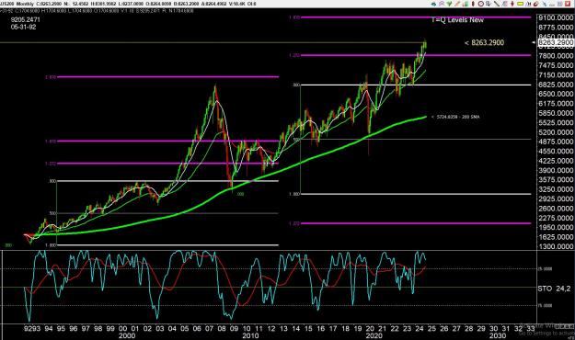Click the 2010 decade label on time axis
This screenshot has width=575, height=340.
[250, 335]
